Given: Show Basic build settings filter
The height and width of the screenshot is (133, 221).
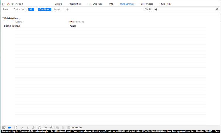Looking at the screenshot, I should [x=6, y=9].
